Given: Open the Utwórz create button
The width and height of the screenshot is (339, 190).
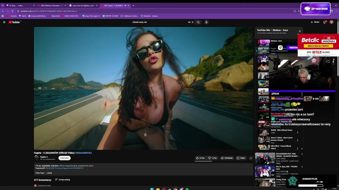Looking at the screenshot, I should [x=315, y=22].
